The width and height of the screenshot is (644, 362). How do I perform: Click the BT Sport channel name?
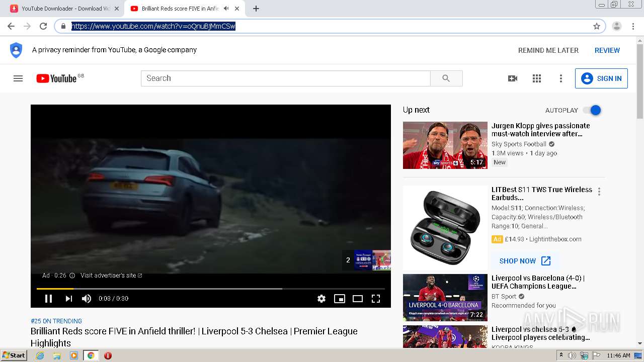click(504, 297)
